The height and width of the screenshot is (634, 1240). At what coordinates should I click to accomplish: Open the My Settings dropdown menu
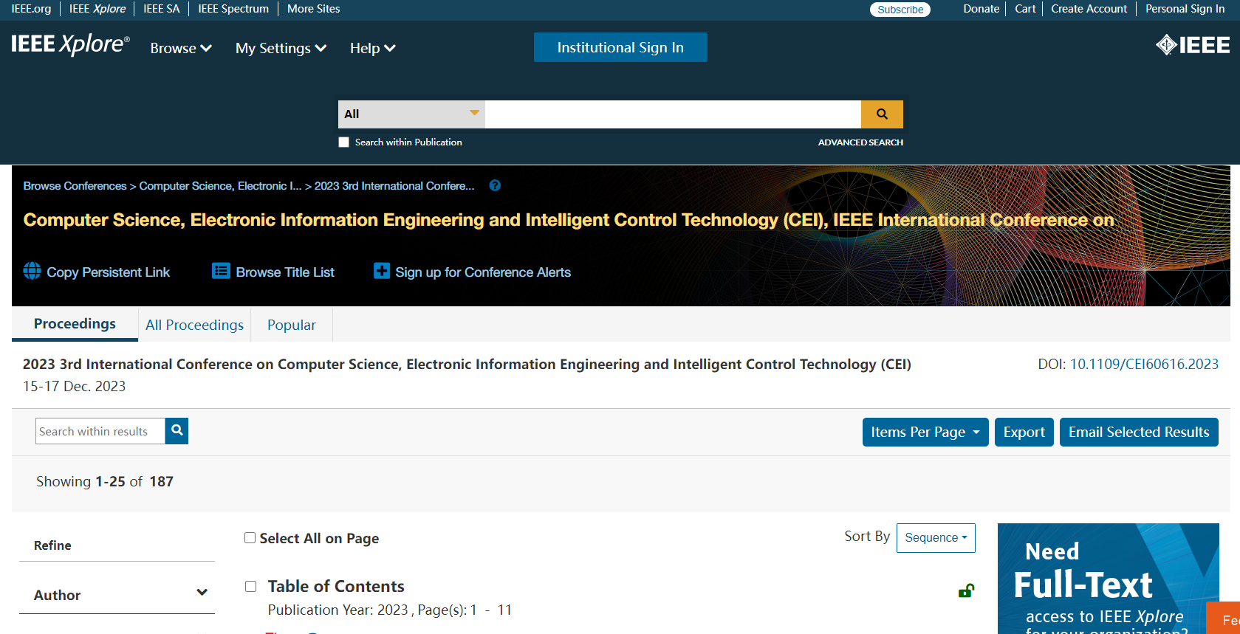tap(281, 48)
